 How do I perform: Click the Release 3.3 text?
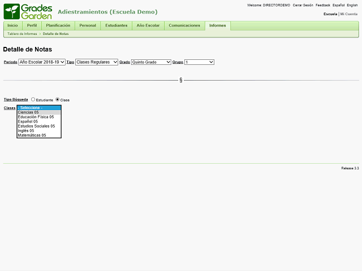[x=350, y=168]
